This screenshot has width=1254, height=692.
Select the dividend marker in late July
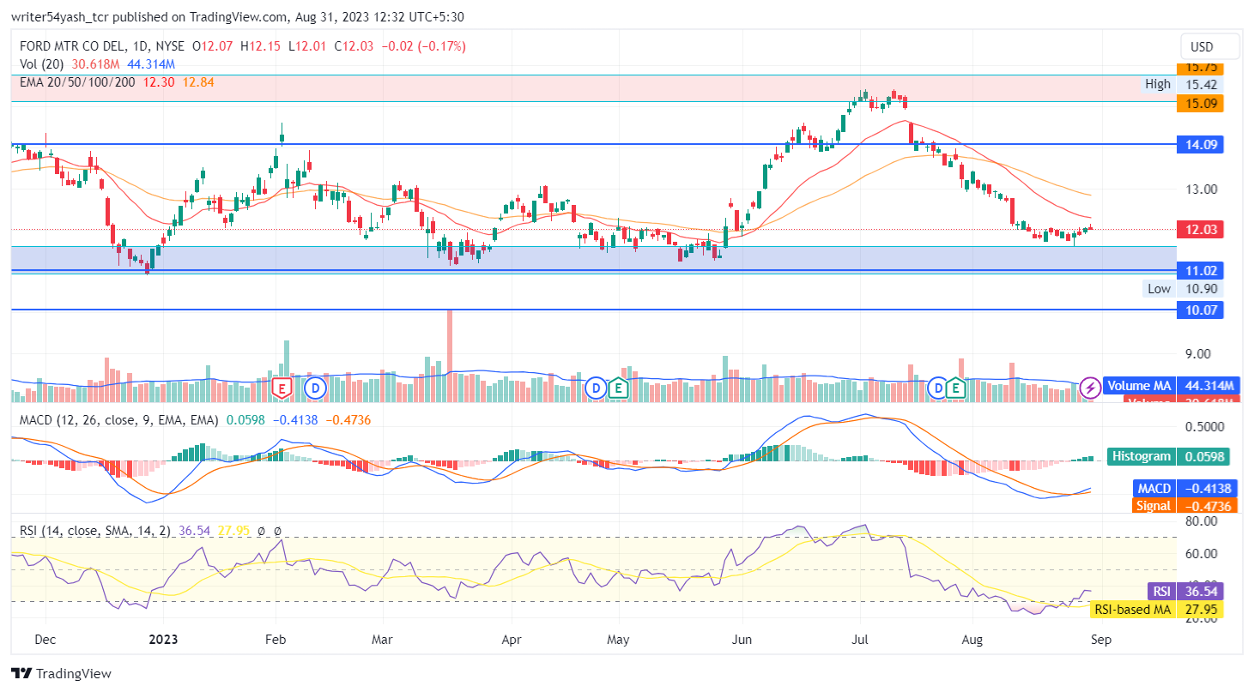point(937,388)
